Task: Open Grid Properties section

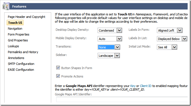Action: point(18,40)
